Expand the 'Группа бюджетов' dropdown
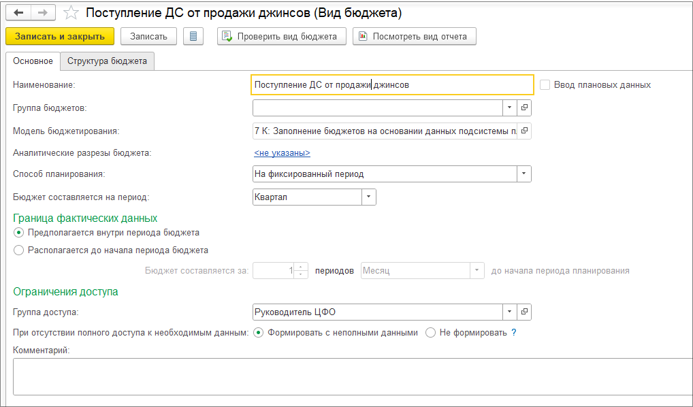This screenshot has height=407, width=693. pos(510,108)
